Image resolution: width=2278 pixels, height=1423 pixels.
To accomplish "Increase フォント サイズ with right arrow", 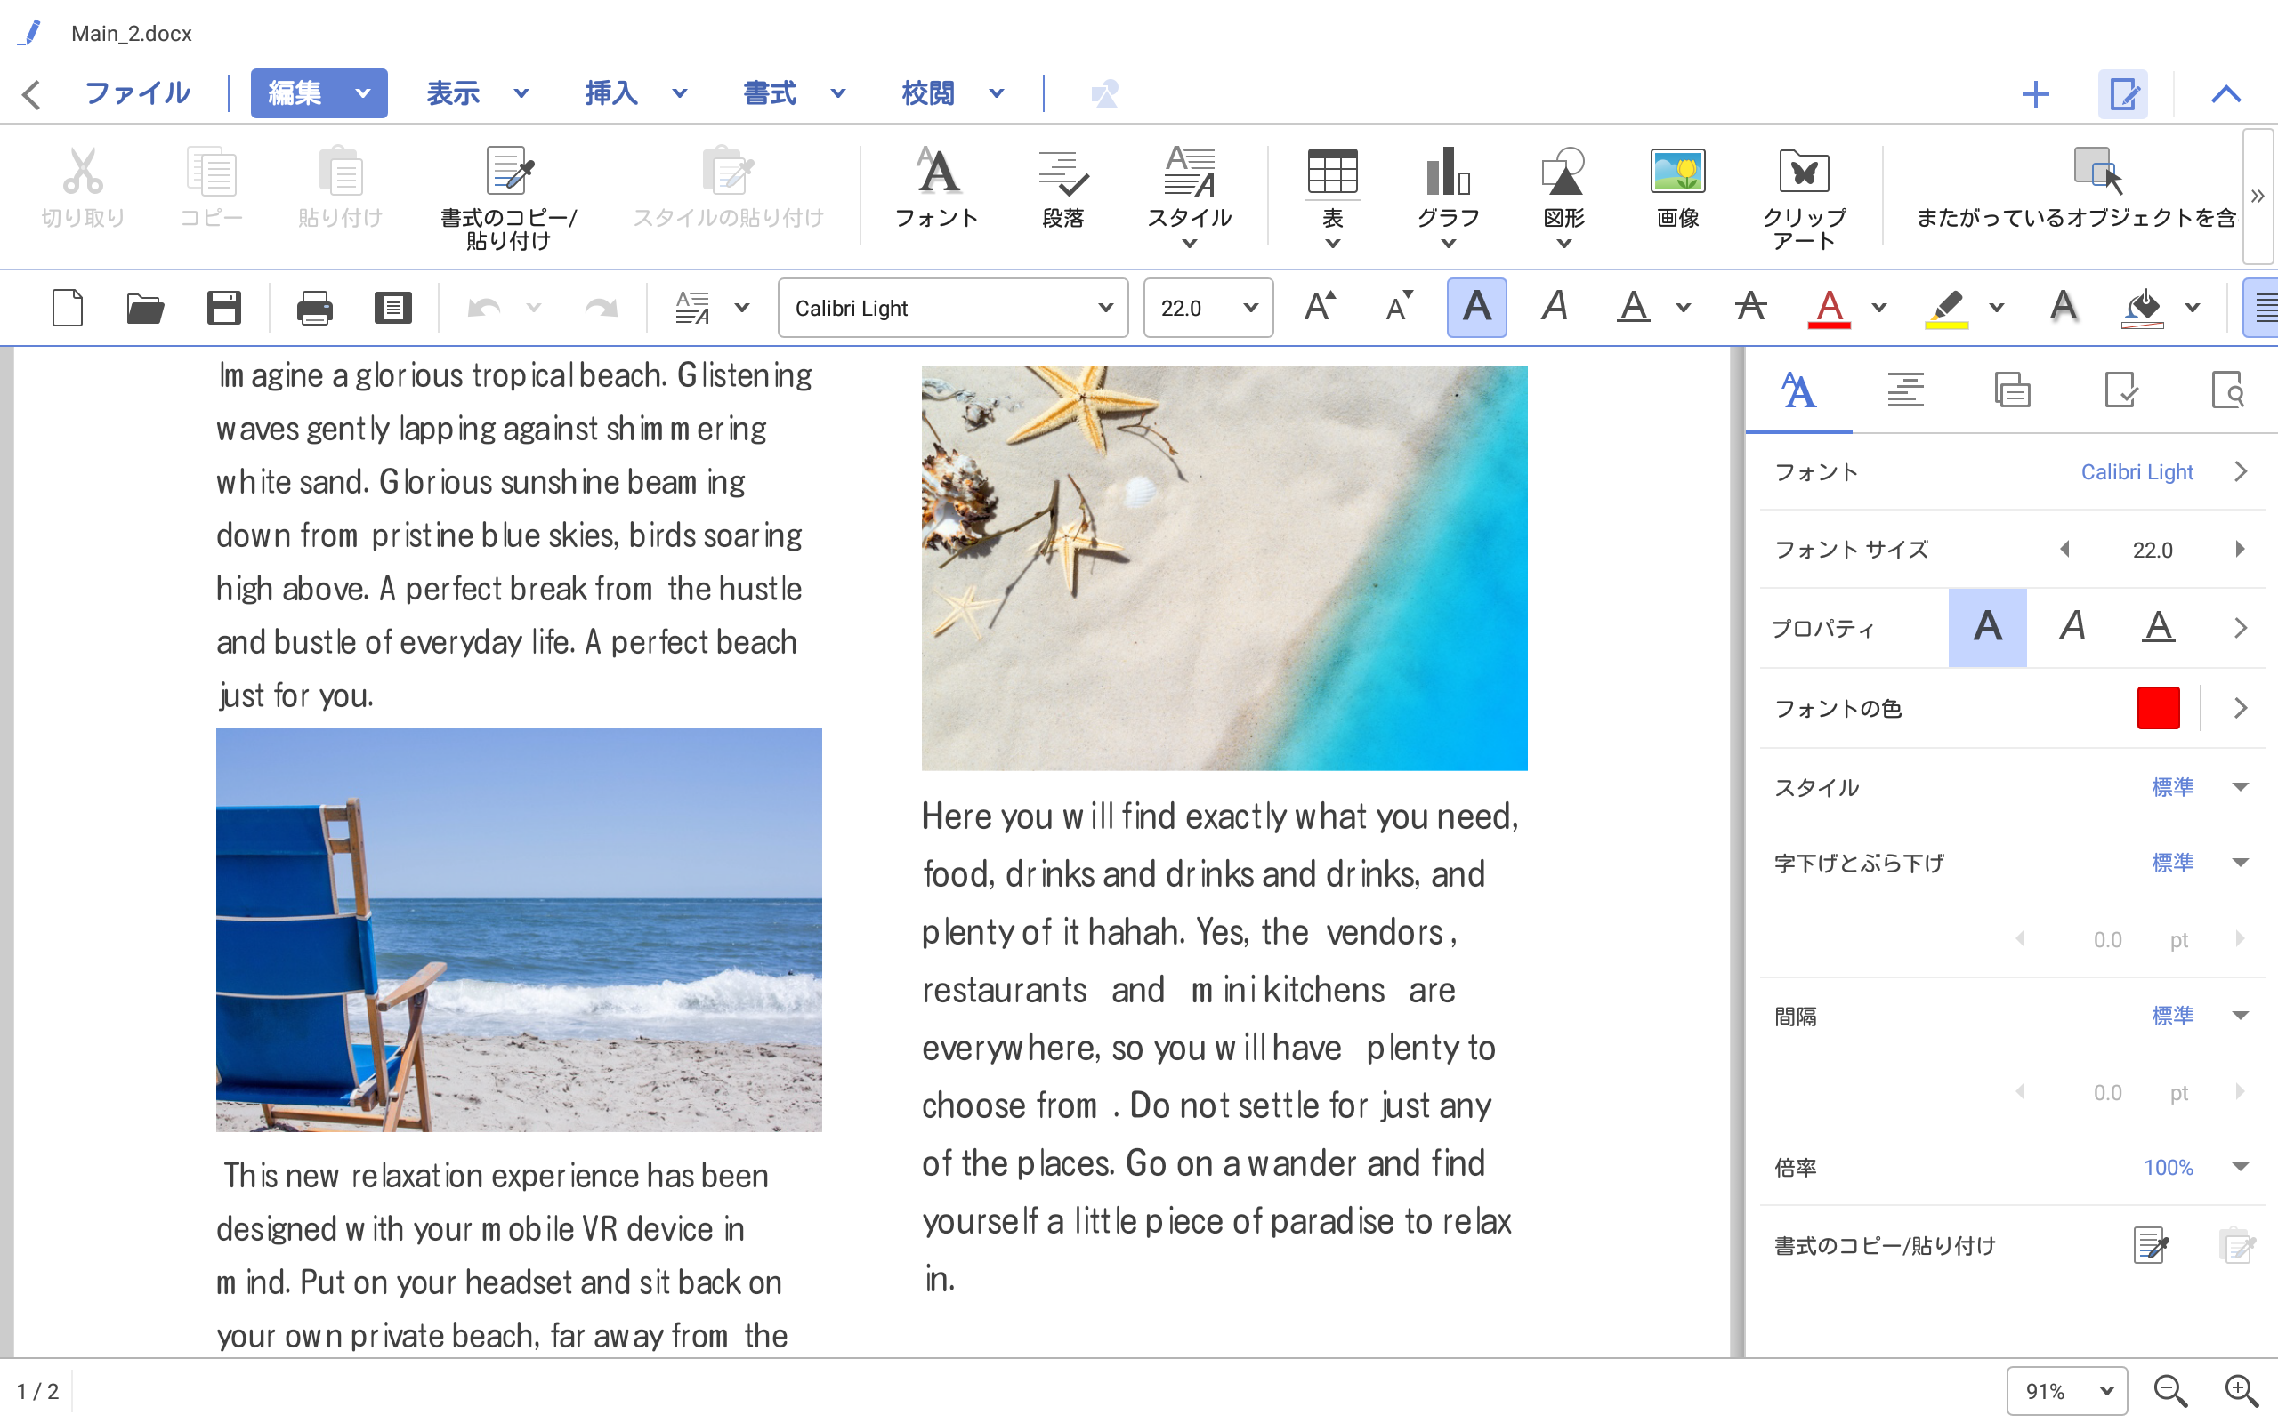I will pyautogui.click(x=2241, y=549).
